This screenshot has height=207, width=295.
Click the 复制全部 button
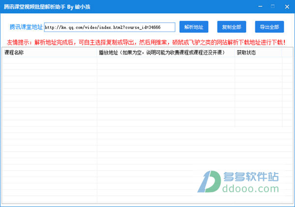[232, 27]
